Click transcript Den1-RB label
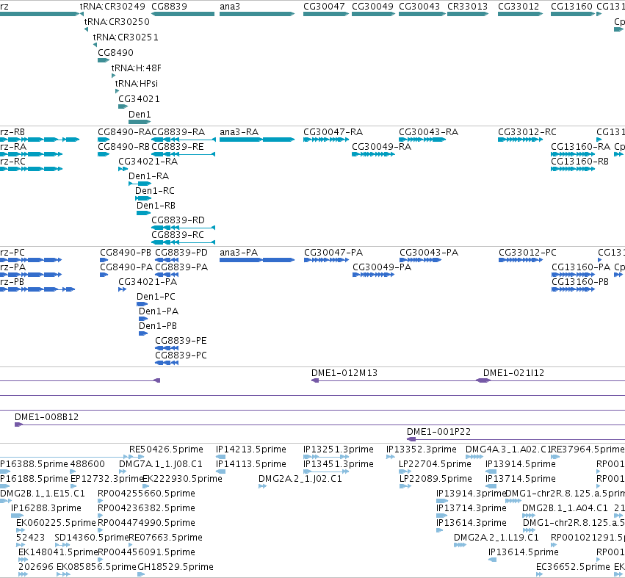625x578 pixels. pos(156,206)
